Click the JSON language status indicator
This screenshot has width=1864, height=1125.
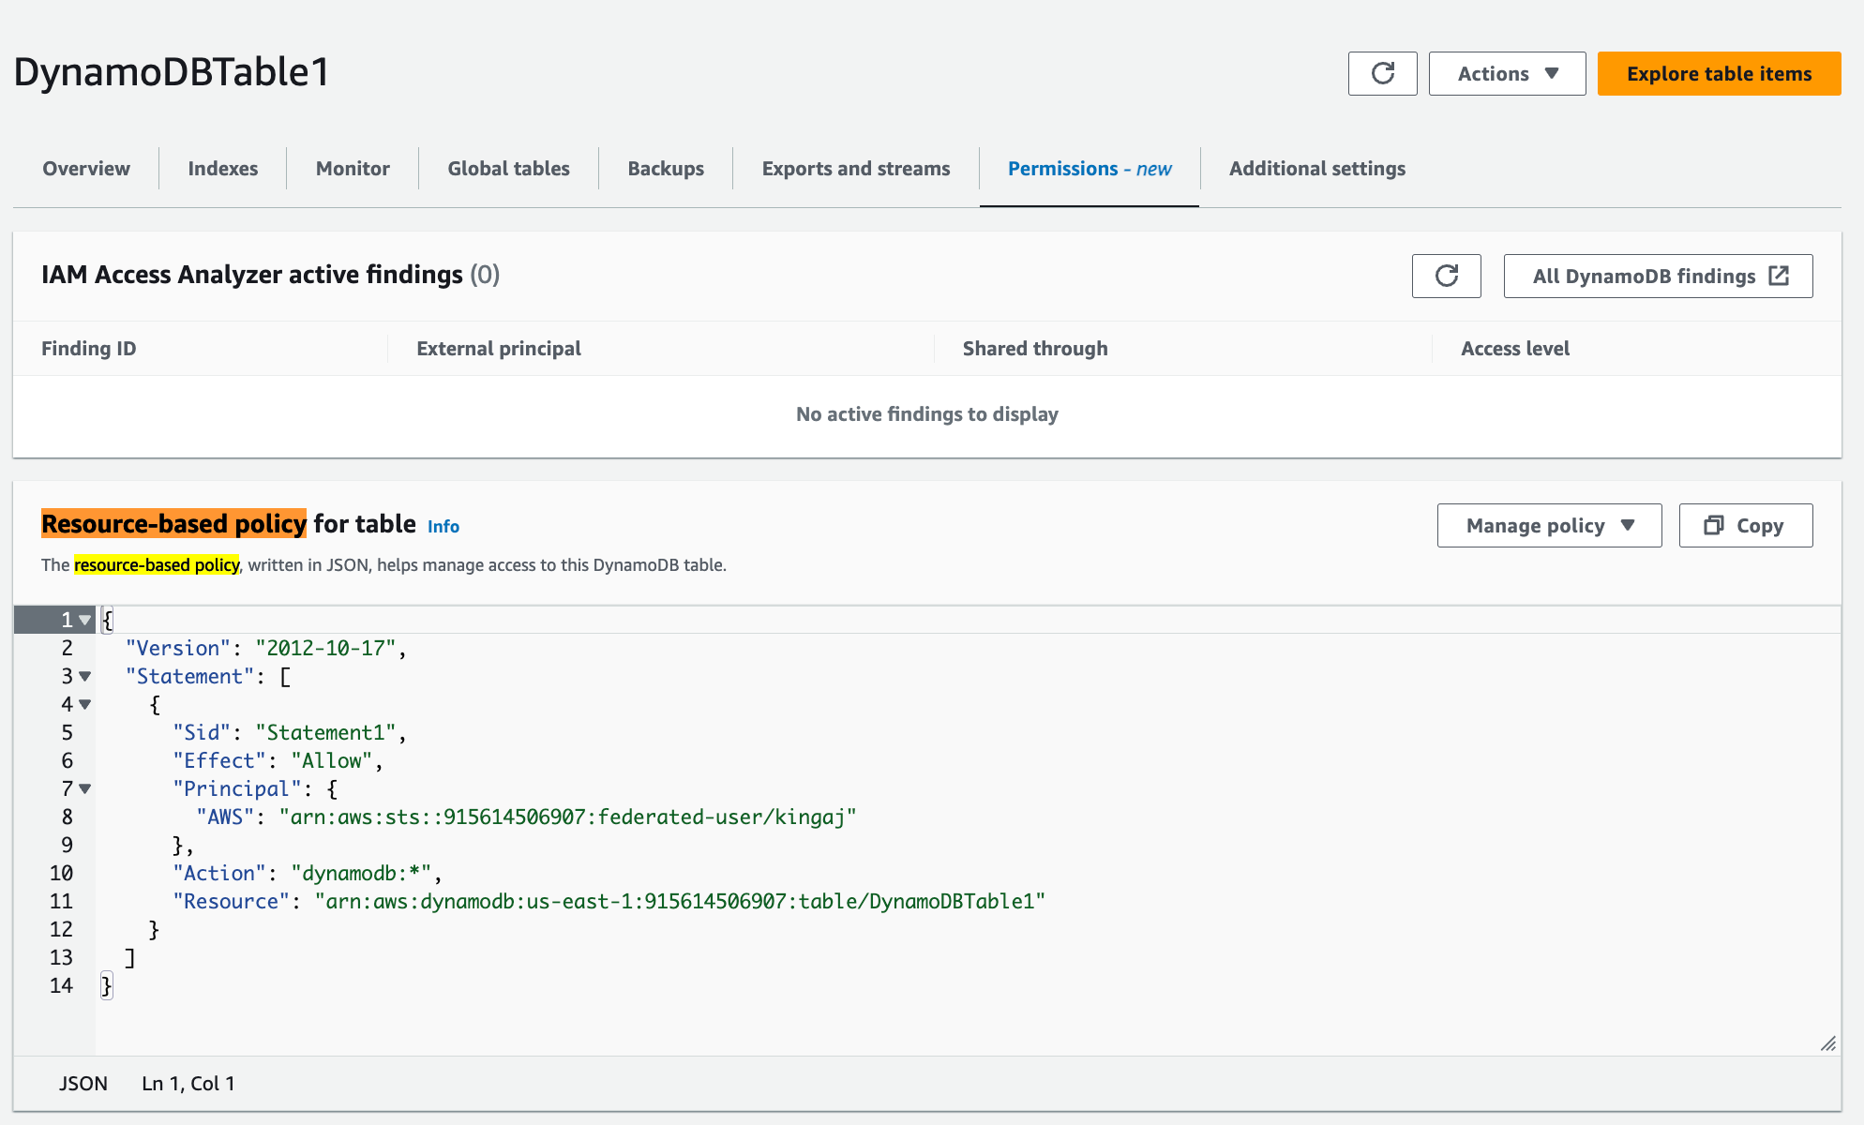pyautogui.click(x=83, y=1084)
